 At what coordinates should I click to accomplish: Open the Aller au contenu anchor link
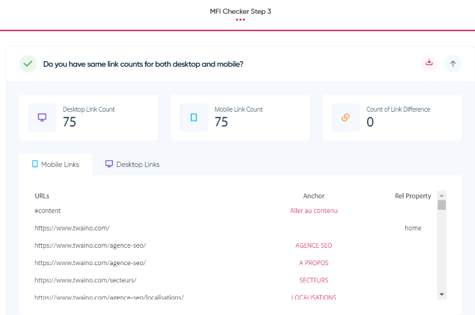(313, 211)
